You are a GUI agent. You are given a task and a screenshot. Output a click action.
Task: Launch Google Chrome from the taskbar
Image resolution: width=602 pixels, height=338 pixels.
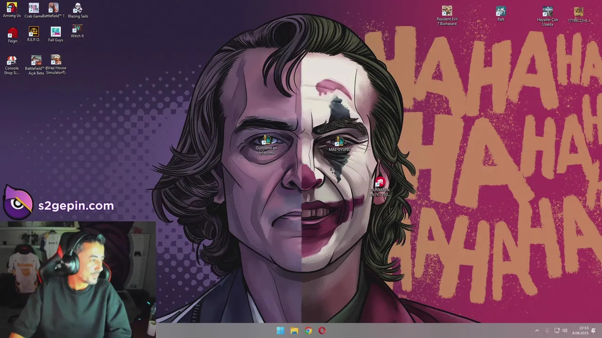coord(308,330)
